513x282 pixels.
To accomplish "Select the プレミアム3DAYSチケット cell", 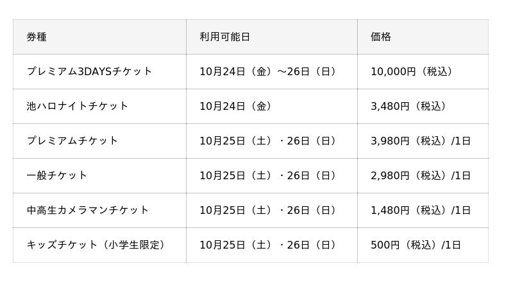I will (89, 72).
